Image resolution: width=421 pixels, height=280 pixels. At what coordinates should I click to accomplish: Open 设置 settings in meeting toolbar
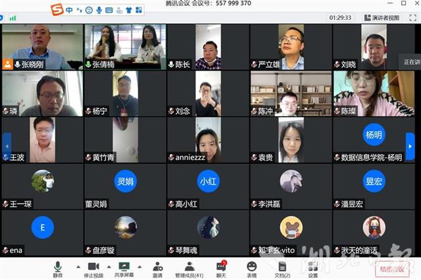coord(312,267)
